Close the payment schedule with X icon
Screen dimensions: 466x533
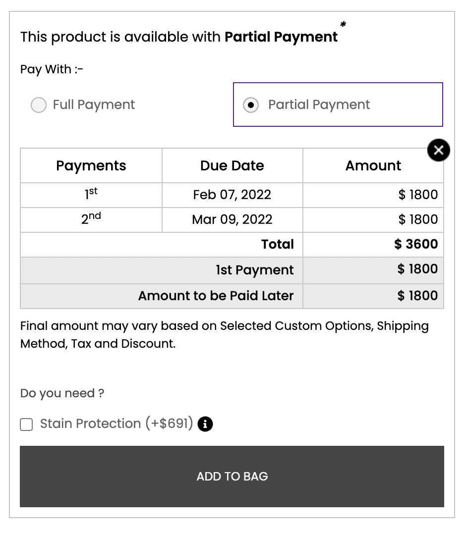pyautogui.click(x=438, y=150)
